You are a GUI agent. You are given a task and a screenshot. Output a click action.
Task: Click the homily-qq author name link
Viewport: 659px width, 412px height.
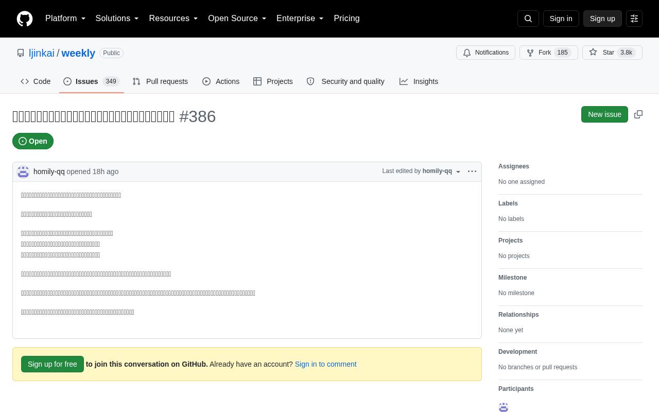click(x=49, y=171)
